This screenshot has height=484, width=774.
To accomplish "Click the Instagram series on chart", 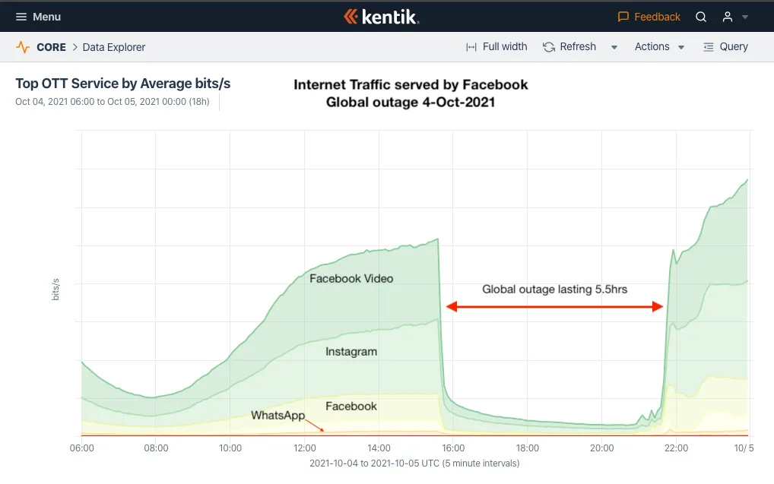I will 351,352.
